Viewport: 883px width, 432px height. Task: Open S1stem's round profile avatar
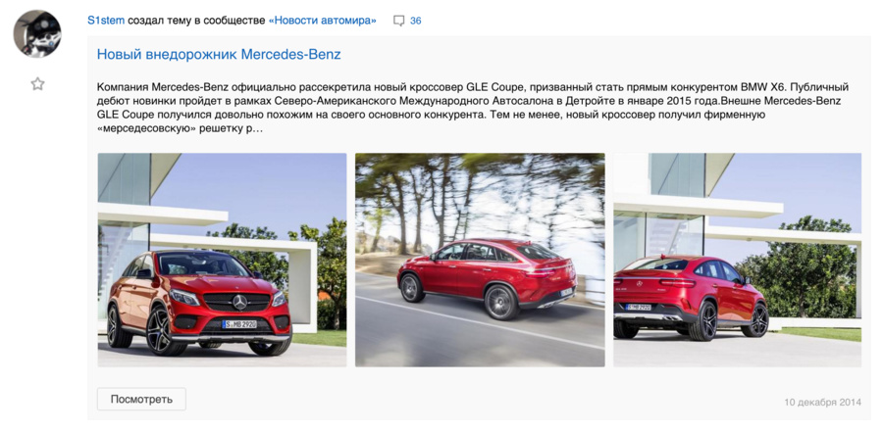click(37, 33)
